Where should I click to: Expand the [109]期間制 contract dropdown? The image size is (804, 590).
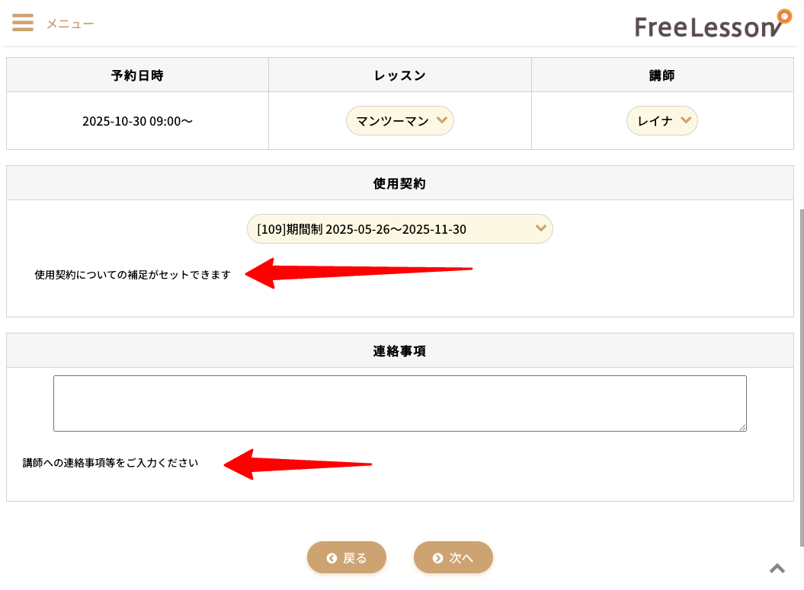pos(399,228)
